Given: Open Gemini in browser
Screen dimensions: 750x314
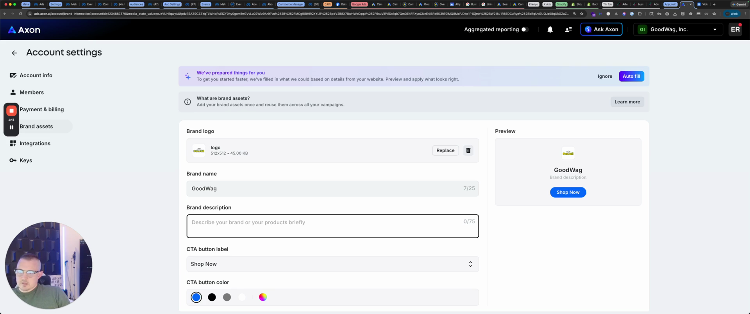Looking at the screenshot, I should [739, 4].
